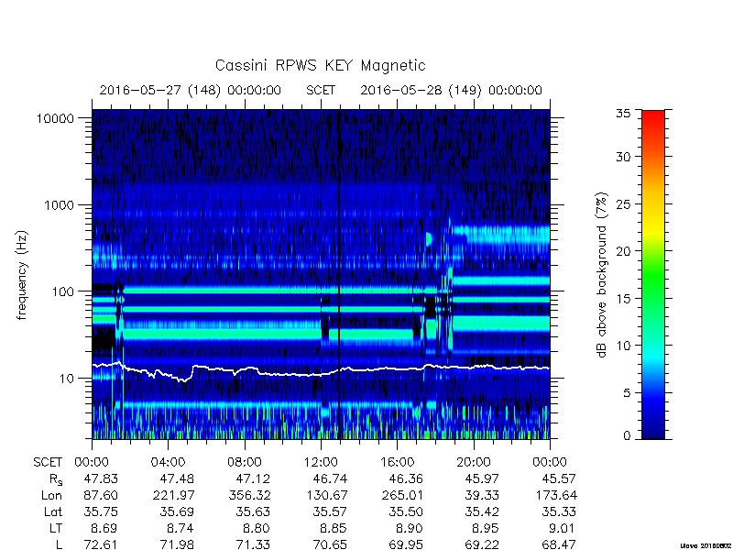Click the Rs value 47.12
The height and width of the screenshot is (550, 733).
point(253,478)
